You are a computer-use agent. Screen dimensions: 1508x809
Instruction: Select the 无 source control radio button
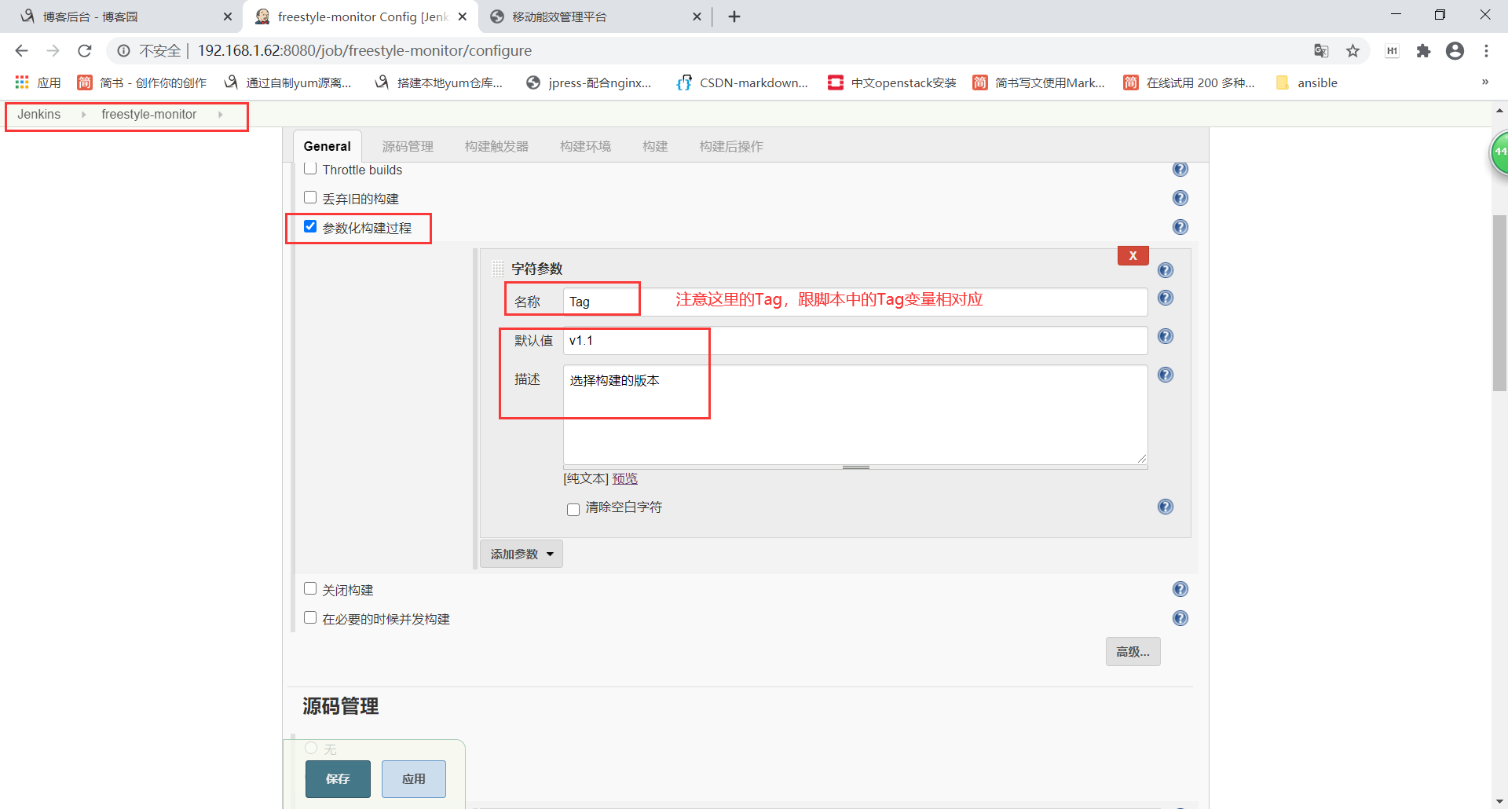coord(311,748)
